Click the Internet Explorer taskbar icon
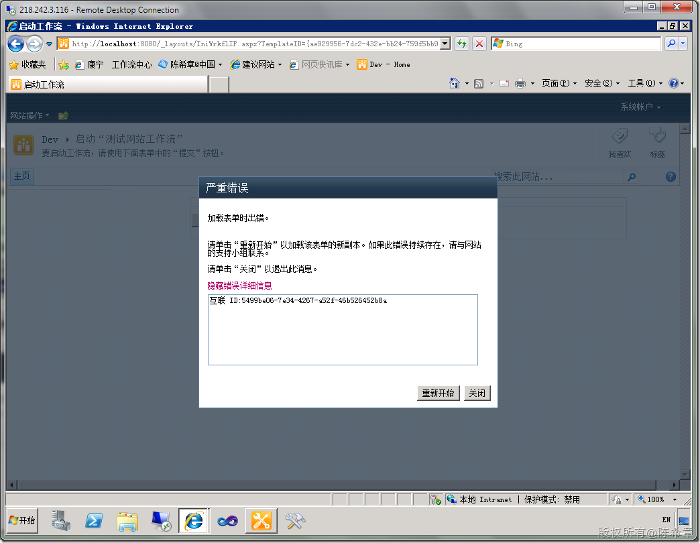Image resolution: width=700 pixels, height=543 pixels. [194, 521]
